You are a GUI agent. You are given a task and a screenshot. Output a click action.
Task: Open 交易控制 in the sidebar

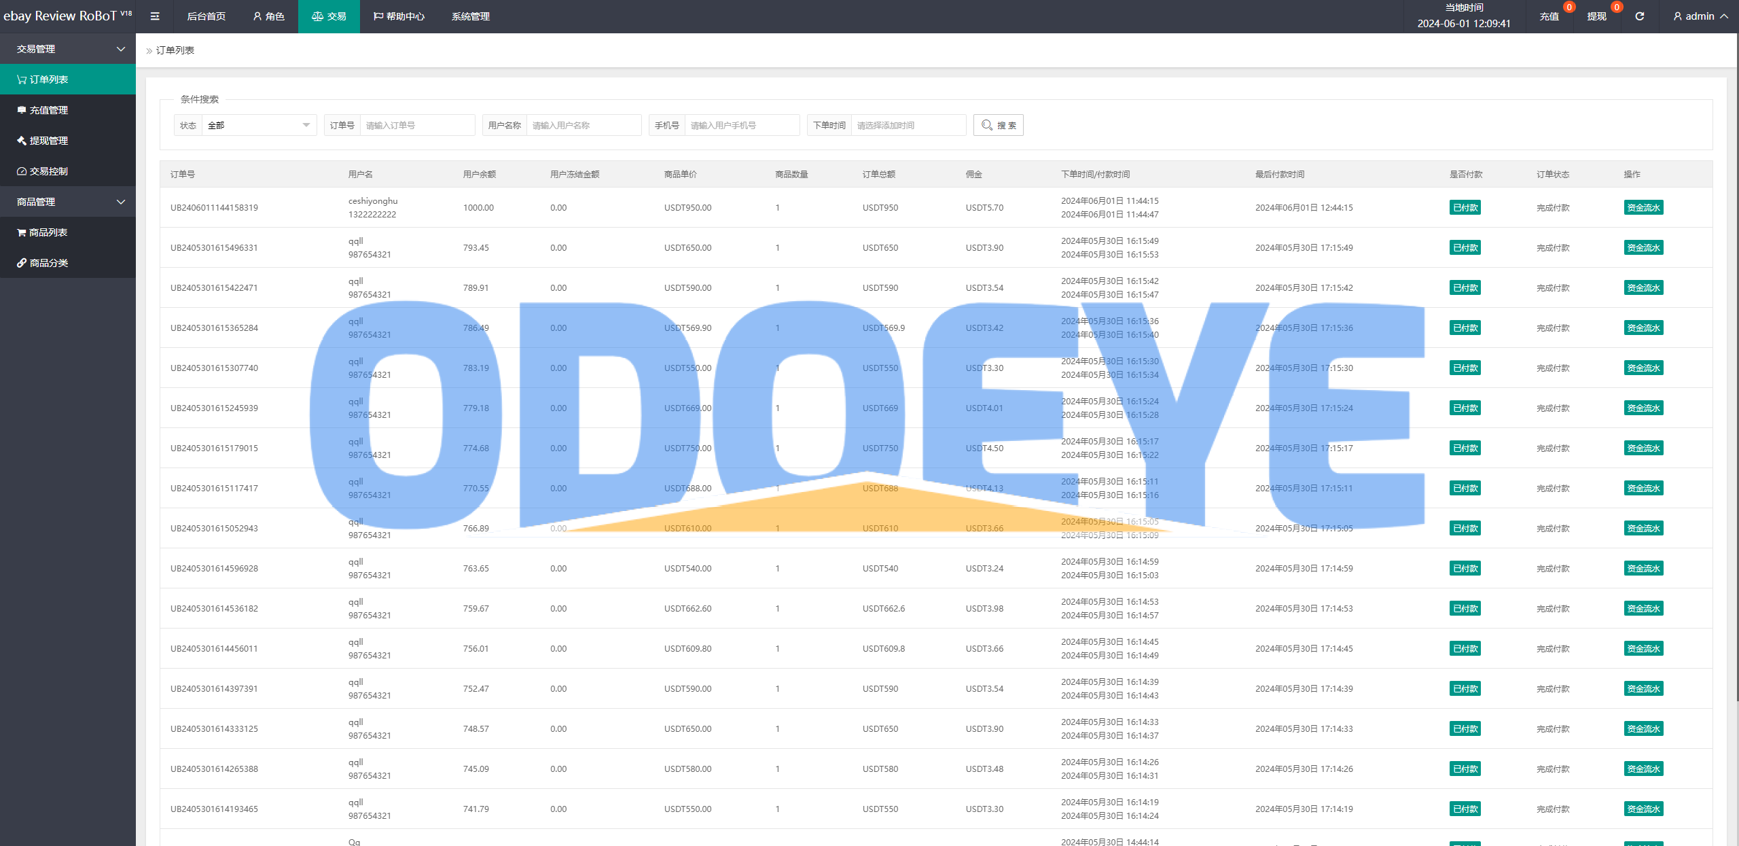tap(68, 171)
